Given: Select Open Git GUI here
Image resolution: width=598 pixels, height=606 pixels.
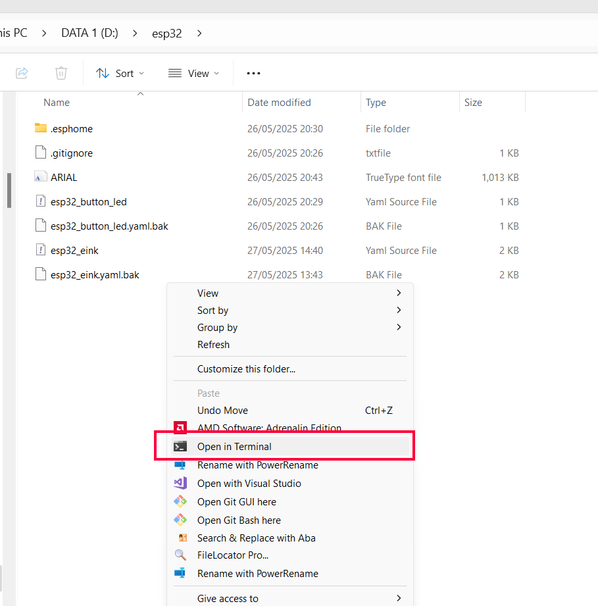Looking at the screenshot, I should pyautogui.click(x=289, y=501).
